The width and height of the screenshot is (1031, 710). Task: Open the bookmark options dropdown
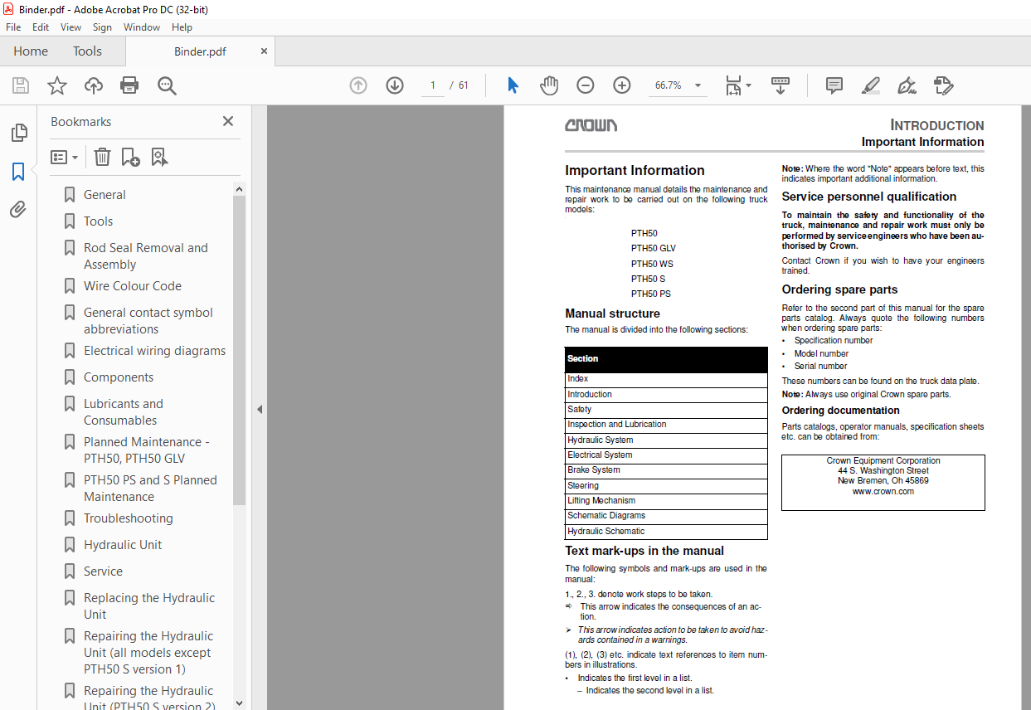tap(65, 157)
